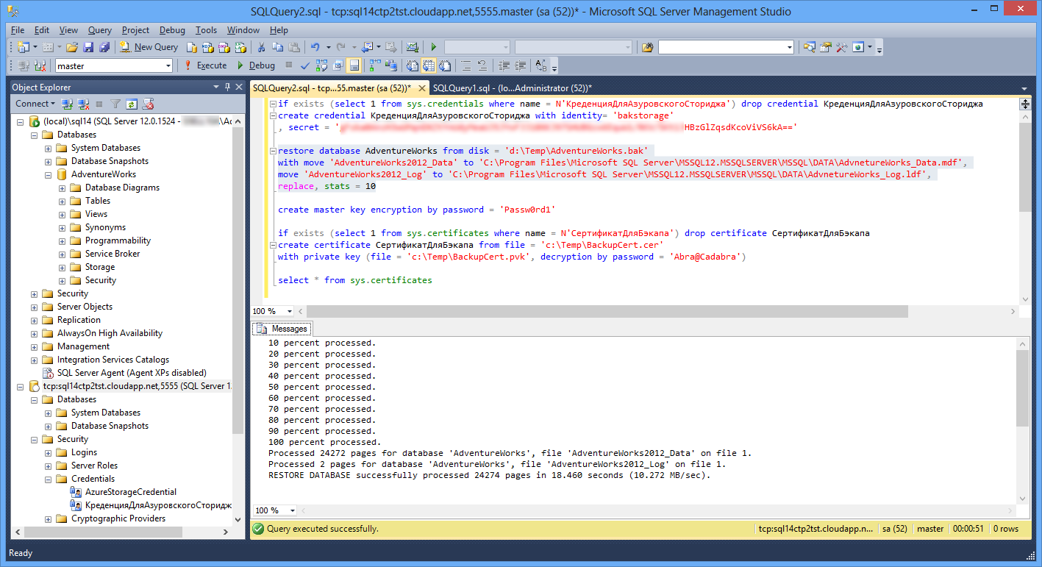Switch to the SQLQuery1.sql tab

(512, 88)
